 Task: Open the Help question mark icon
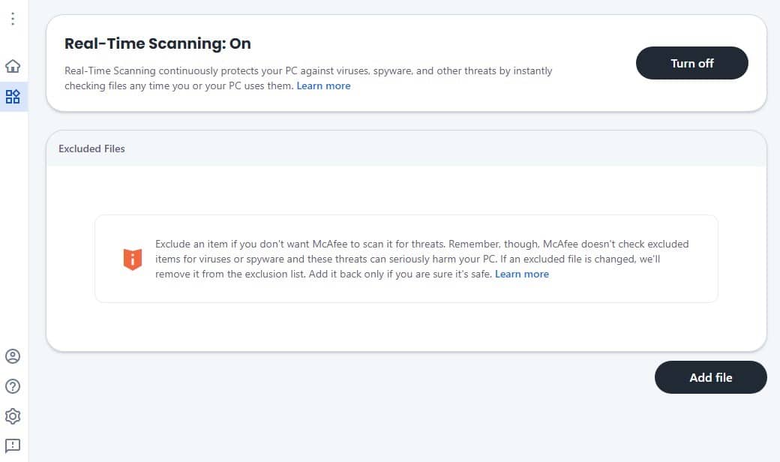[13, 386]
